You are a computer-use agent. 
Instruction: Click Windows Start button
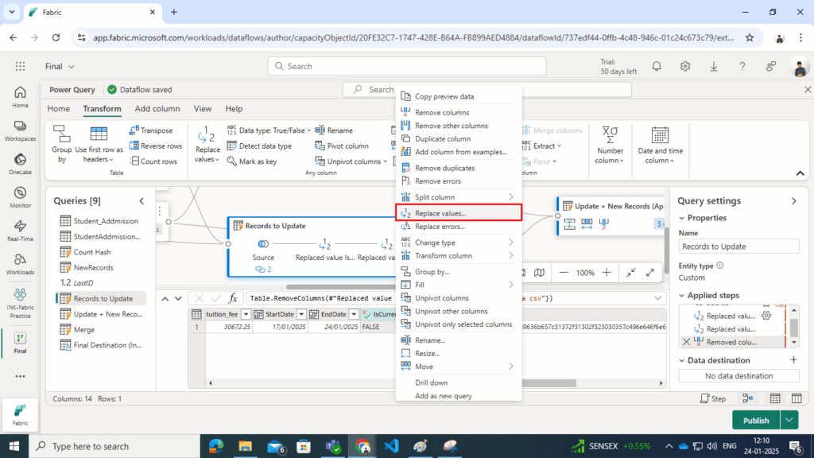14,446
